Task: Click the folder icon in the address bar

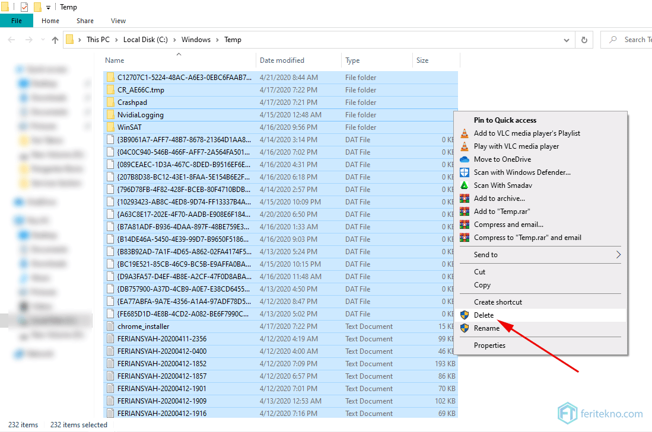Action: [70, 40]
